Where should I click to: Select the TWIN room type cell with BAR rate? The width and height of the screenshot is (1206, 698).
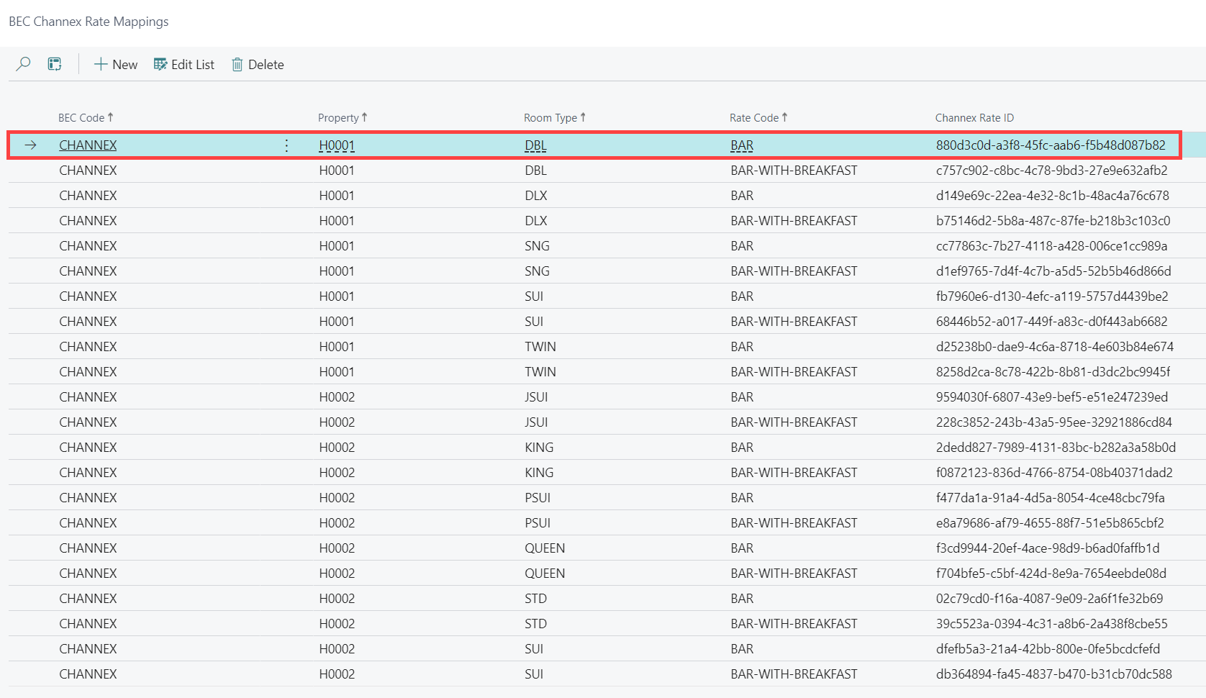(540, 347)
